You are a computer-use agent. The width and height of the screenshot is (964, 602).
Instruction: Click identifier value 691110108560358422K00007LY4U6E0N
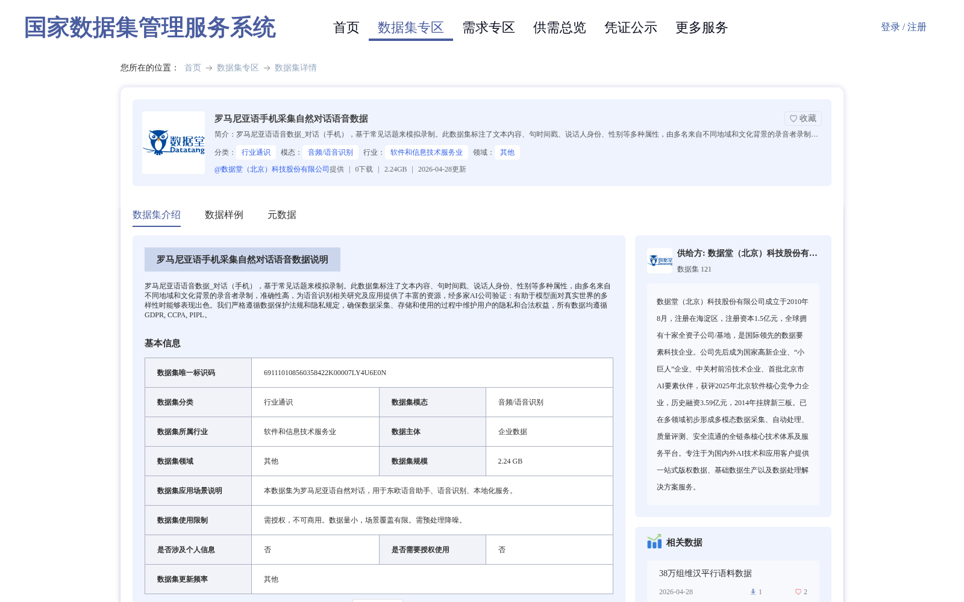pos(325,373)
